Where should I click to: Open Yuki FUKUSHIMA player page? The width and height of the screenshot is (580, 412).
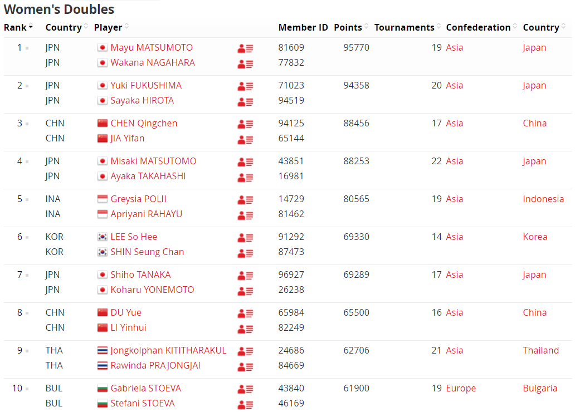tap(146, 85)
